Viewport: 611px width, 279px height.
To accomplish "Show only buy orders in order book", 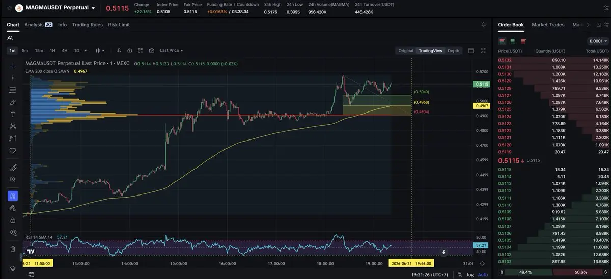I will [513, 41].
